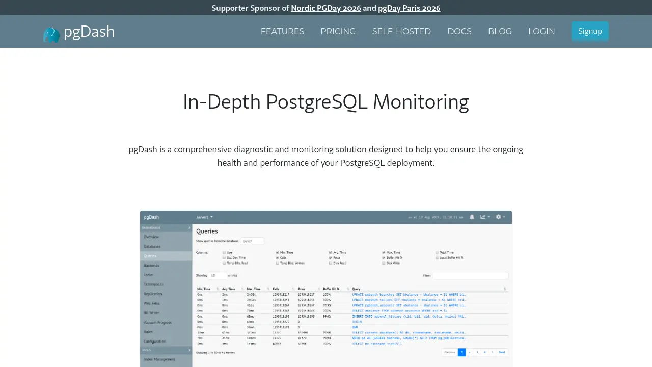The height and width of the screenshot is (367, 652).
Task: Expand the Dashboards sidebar section chevron
Action: [189, 228]
